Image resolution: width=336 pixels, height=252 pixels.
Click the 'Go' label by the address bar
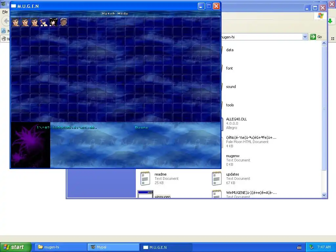click(x=320, y=37)
